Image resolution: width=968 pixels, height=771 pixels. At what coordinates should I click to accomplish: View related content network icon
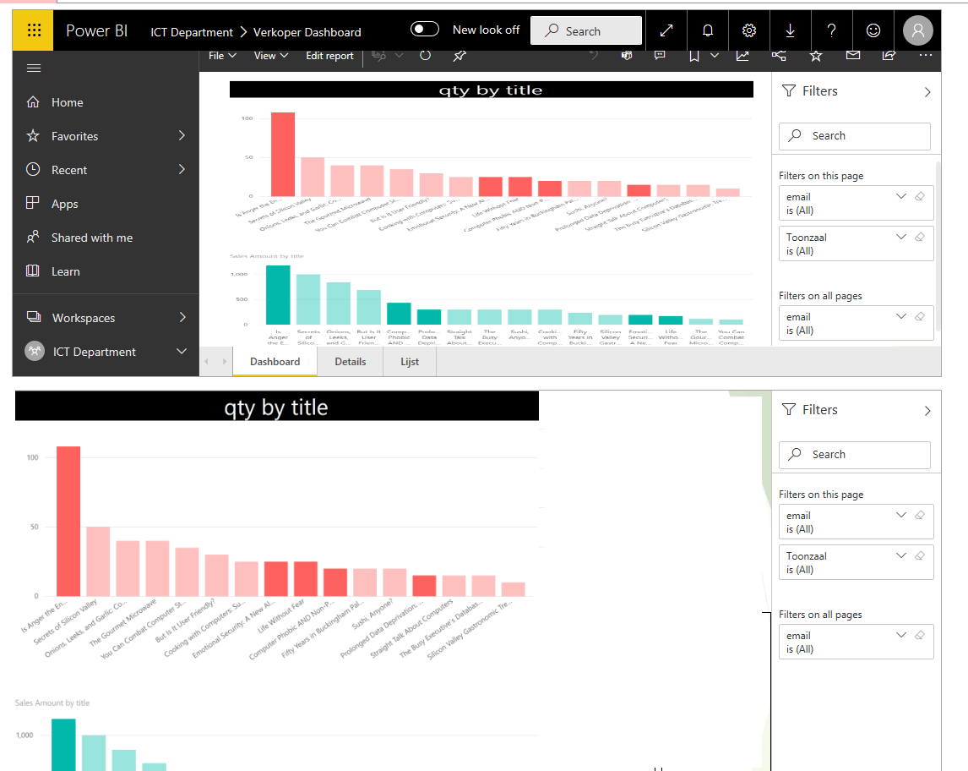click(x=779, y=56)
